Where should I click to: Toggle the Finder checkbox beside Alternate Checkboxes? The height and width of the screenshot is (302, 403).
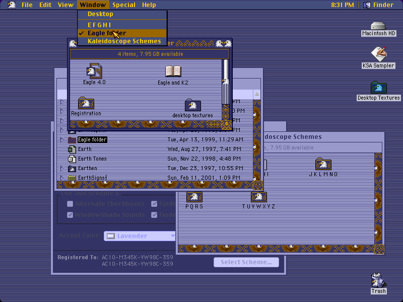click(x=154, y=204)
